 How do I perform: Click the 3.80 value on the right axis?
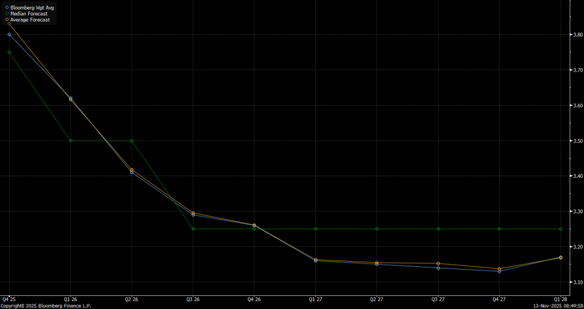point(576,35)
